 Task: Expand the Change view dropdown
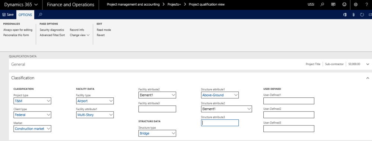80,35
